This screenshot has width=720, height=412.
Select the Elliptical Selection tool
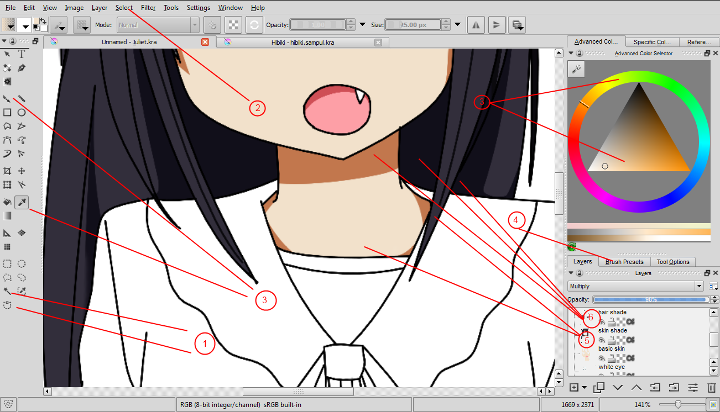click(22, 264)
